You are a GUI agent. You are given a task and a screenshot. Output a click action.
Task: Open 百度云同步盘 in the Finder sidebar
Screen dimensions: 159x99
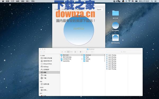[x=50, y=58]
